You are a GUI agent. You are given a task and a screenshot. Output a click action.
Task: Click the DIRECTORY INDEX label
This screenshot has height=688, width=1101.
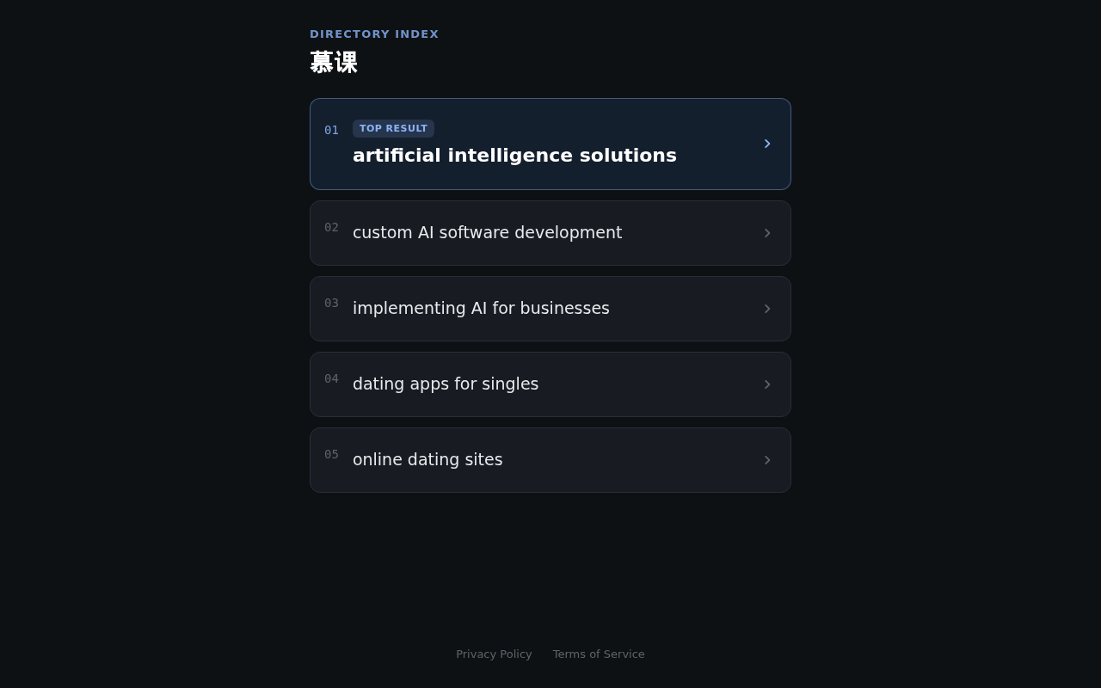pos(374,34)
